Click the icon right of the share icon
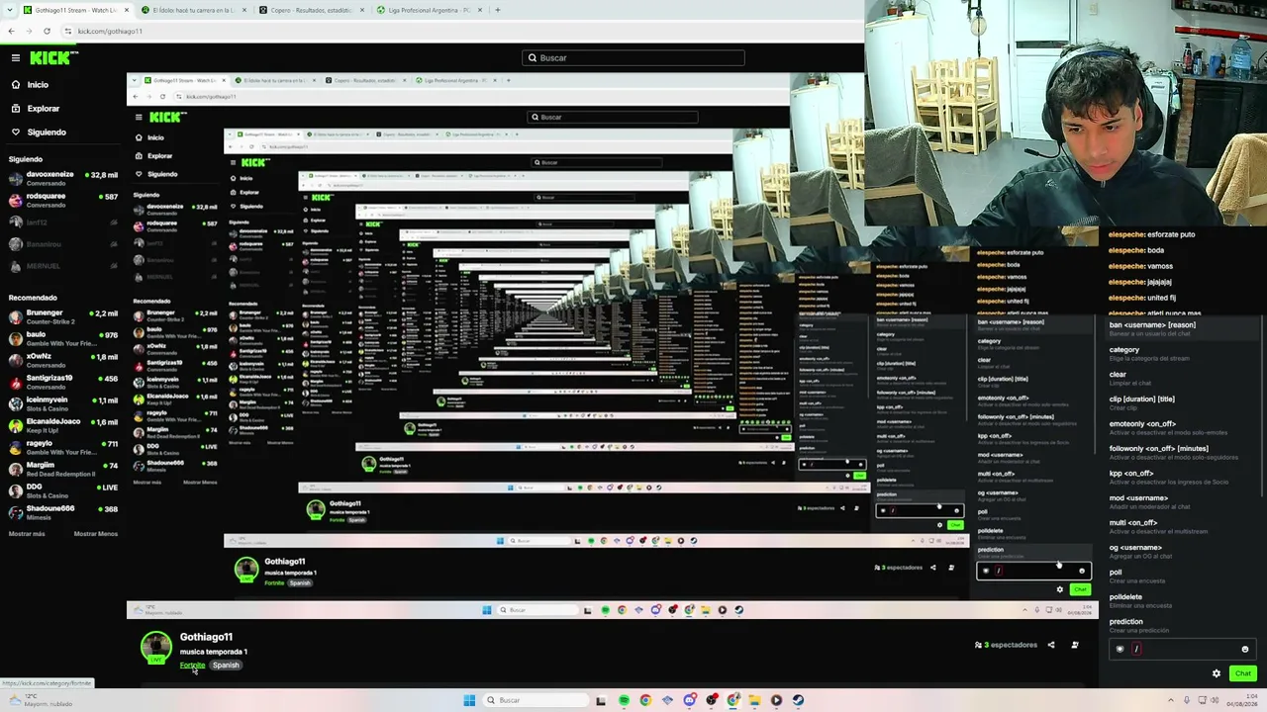1267x712 pixels. (1075, 645)
